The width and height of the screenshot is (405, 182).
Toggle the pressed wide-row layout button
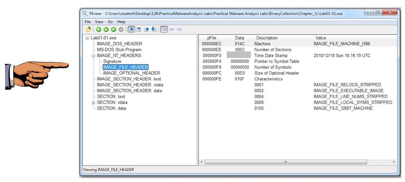pos(164,29)
